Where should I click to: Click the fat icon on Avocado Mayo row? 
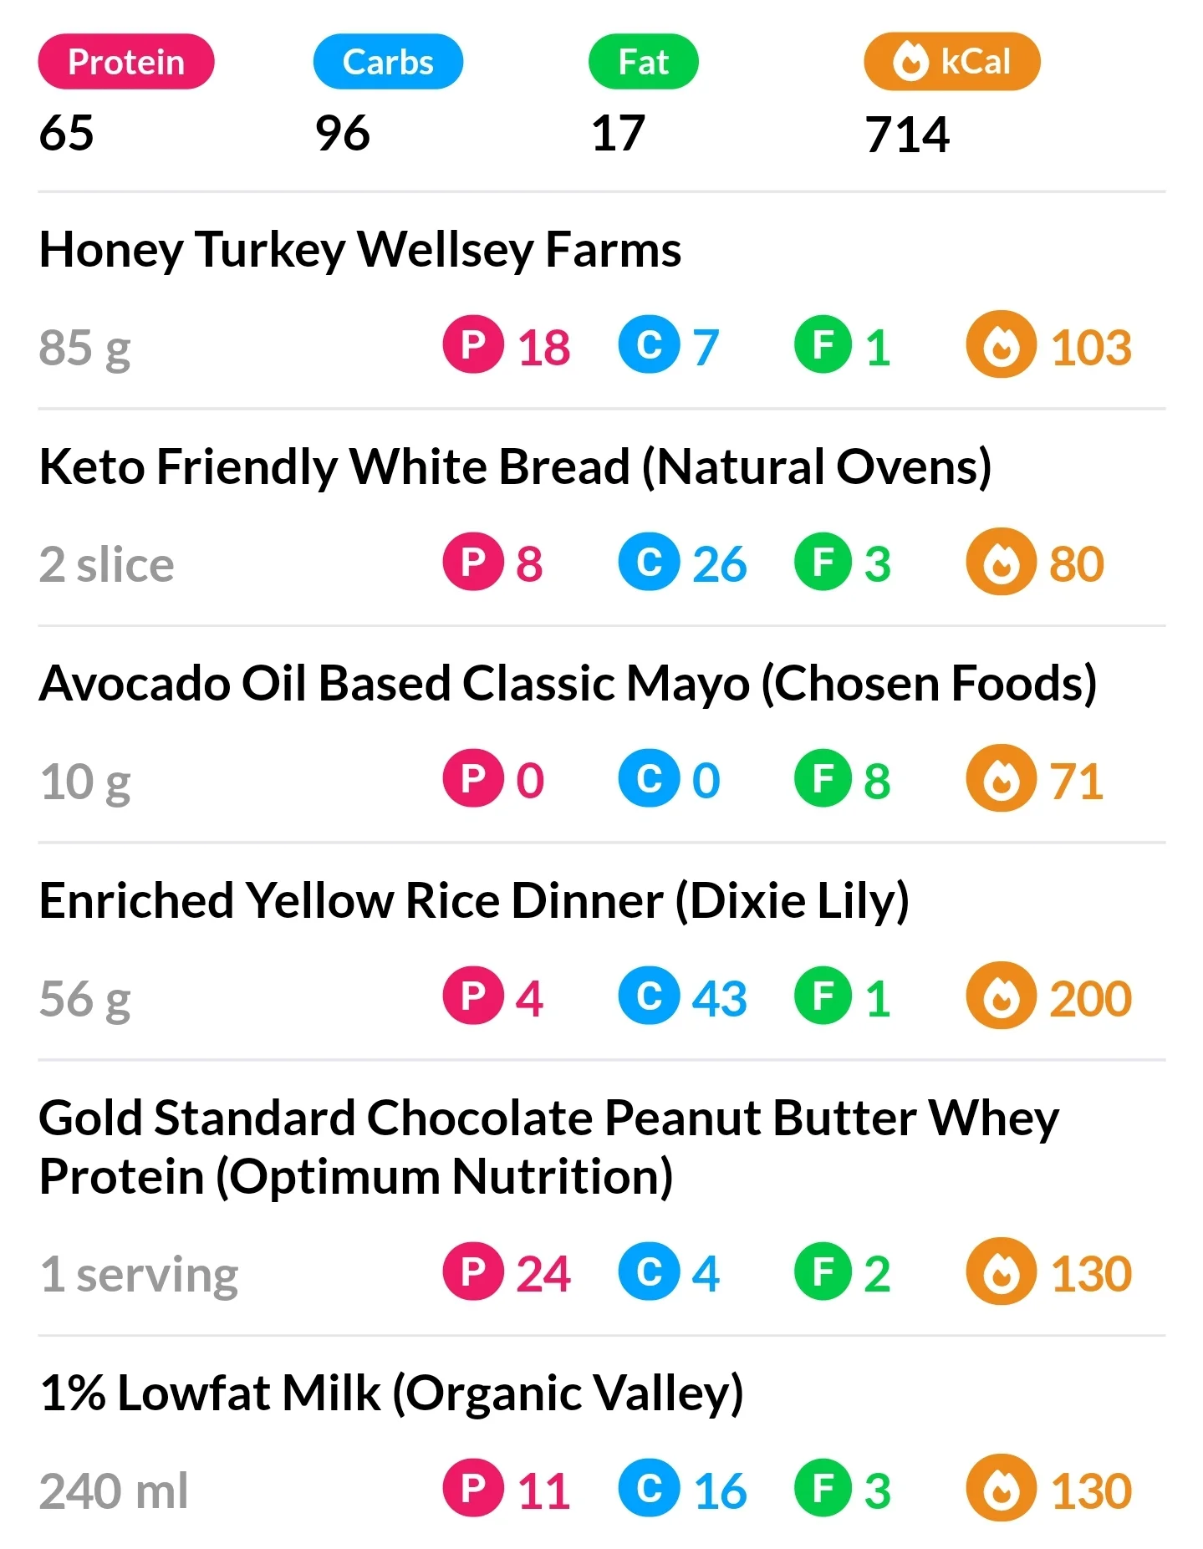click(823, 778)
